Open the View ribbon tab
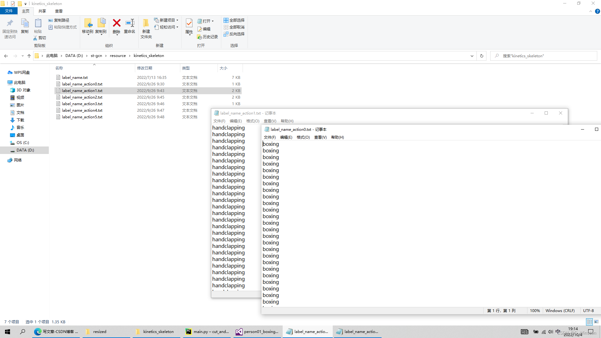This screenshot has width=601, height=338. 59,11
